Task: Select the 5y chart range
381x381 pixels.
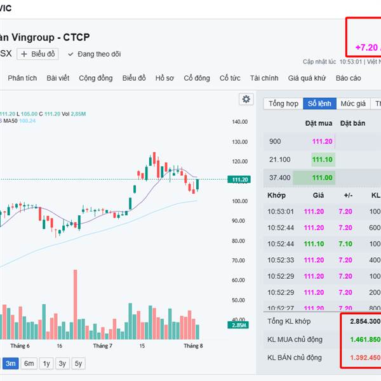Action: [78, 363]
